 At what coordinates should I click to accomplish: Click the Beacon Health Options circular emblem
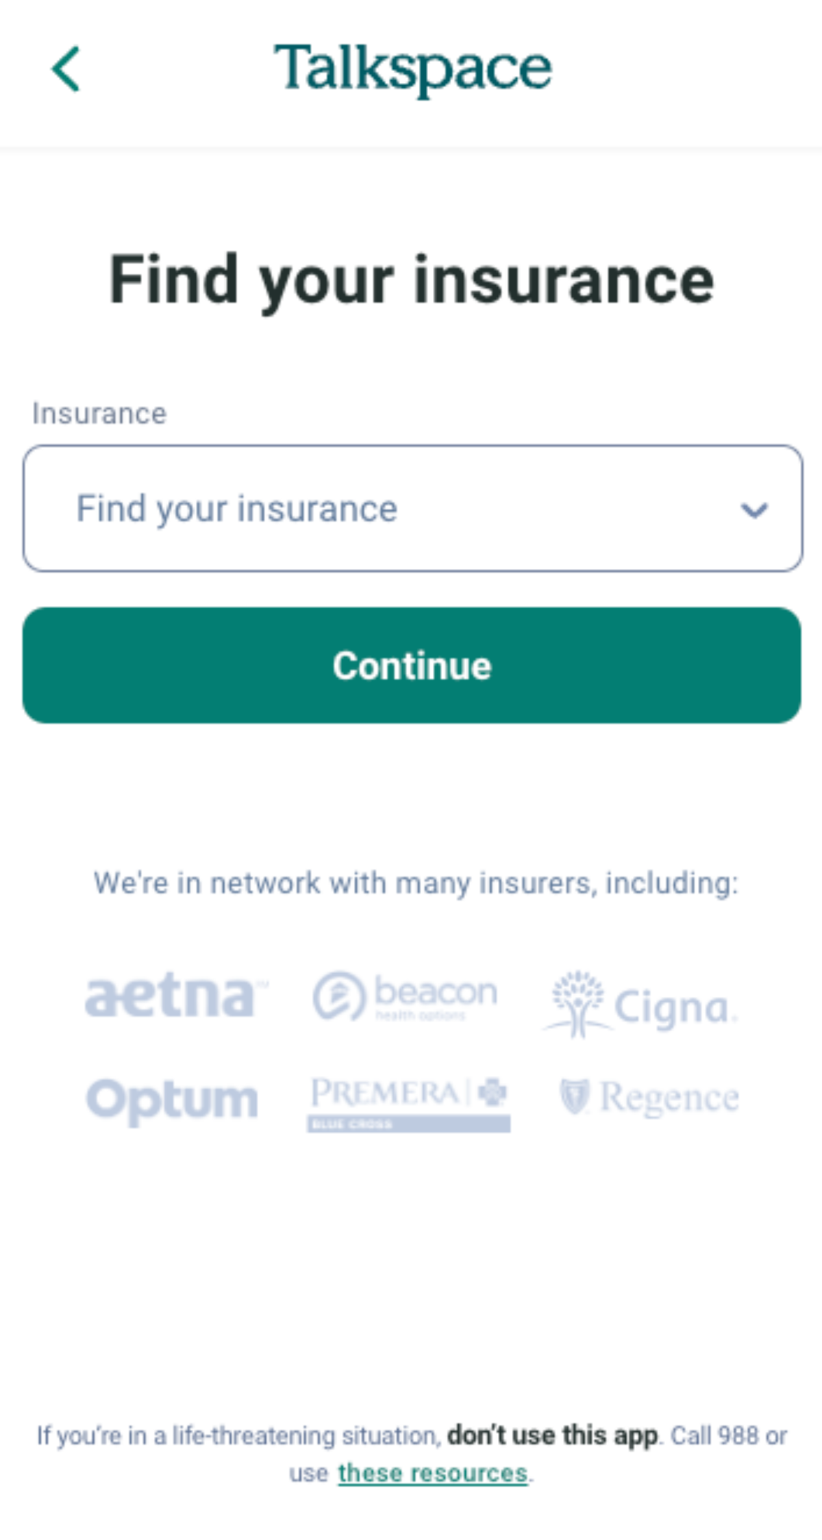pos(338,996)
